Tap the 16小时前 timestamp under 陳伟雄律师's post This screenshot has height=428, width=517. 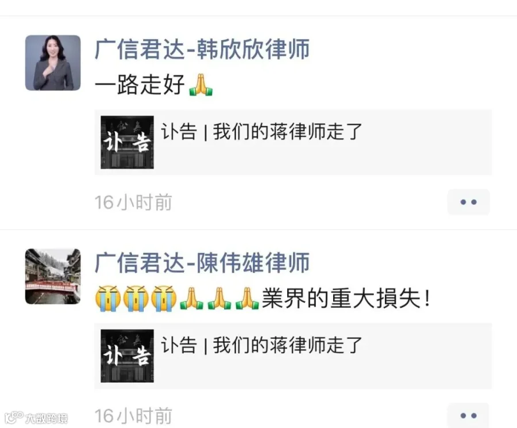pos(133,416)
